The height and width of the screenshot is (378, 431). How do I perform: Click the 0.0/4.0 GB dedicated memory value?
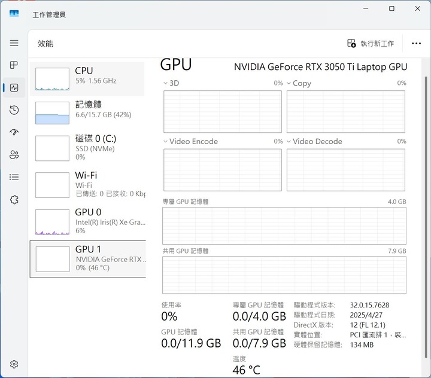[259, 316]
